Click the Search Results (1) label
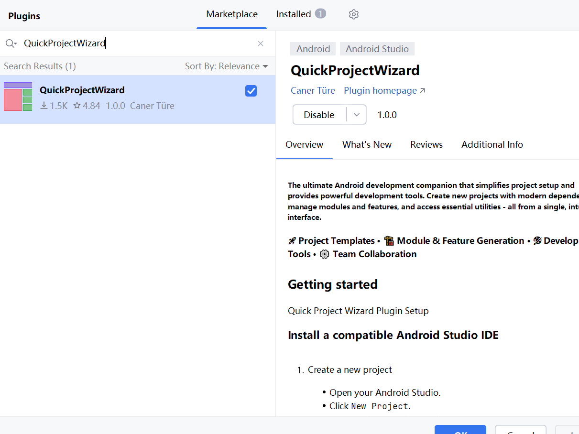The image size is (579, 434). point(40,66)
